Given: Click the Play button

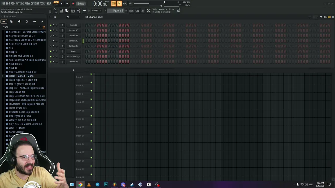Looking at the screenshot, I should [x=62, y=4].
